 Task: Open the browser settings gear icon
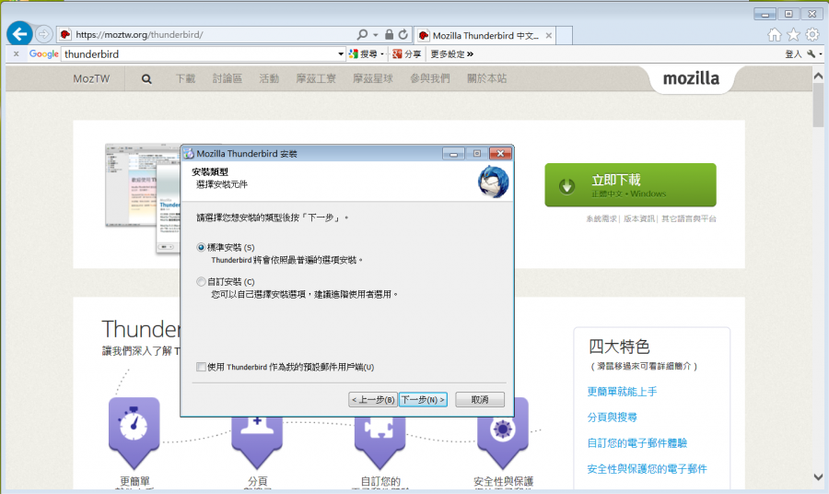[x=811, y=35]
